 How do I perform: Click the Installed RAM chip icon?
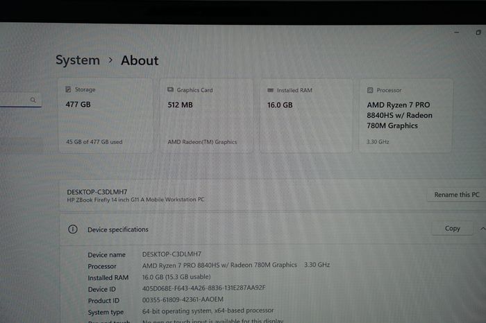click(270, 90)
